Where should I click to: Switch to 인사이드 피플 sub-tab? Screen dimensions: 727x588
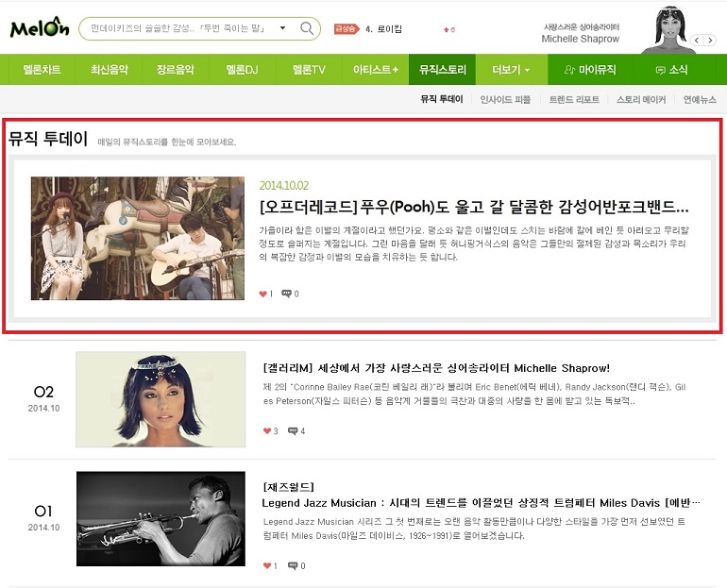(x=505, y=99)
